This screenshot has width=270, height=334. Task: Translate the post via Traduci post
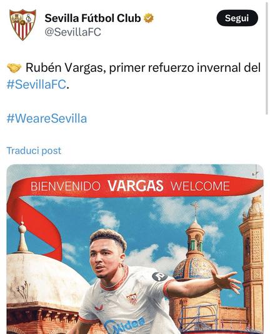click(34, 151)
